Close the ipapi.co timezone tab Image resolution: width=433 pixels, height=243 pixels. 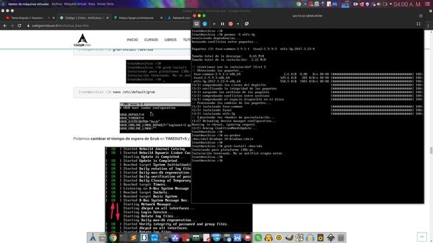[x=162, y=18]
